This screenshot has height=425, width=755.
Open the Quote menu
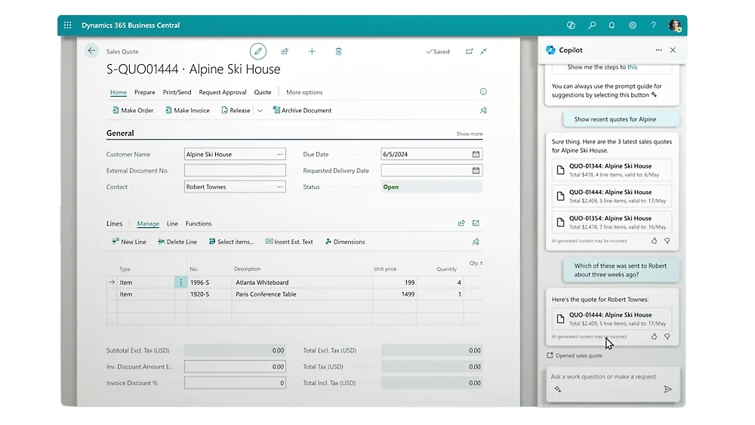point(263,92)
